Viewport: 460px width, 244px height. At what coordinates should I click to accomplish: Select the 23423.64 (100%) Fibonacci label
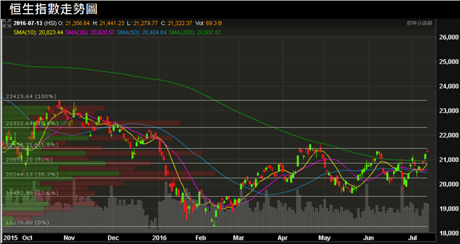[31, 96]
